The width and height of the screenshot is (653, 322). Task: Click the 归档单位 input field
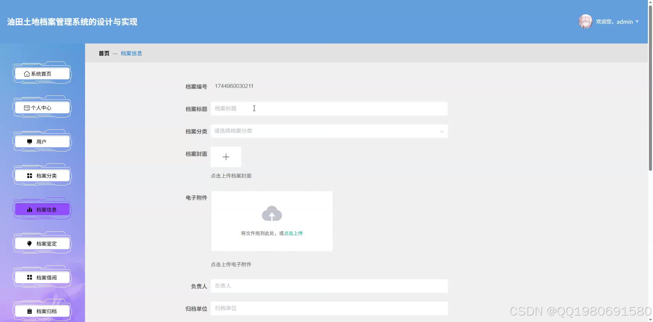click(329, 308)
